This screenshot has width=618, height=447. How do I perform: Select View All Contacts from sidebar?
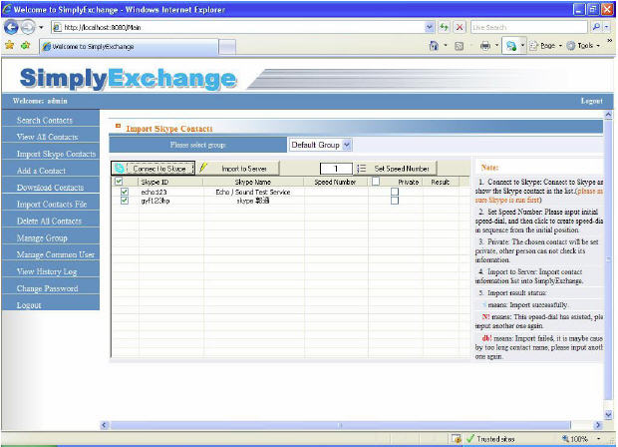(x=49, y=137)
